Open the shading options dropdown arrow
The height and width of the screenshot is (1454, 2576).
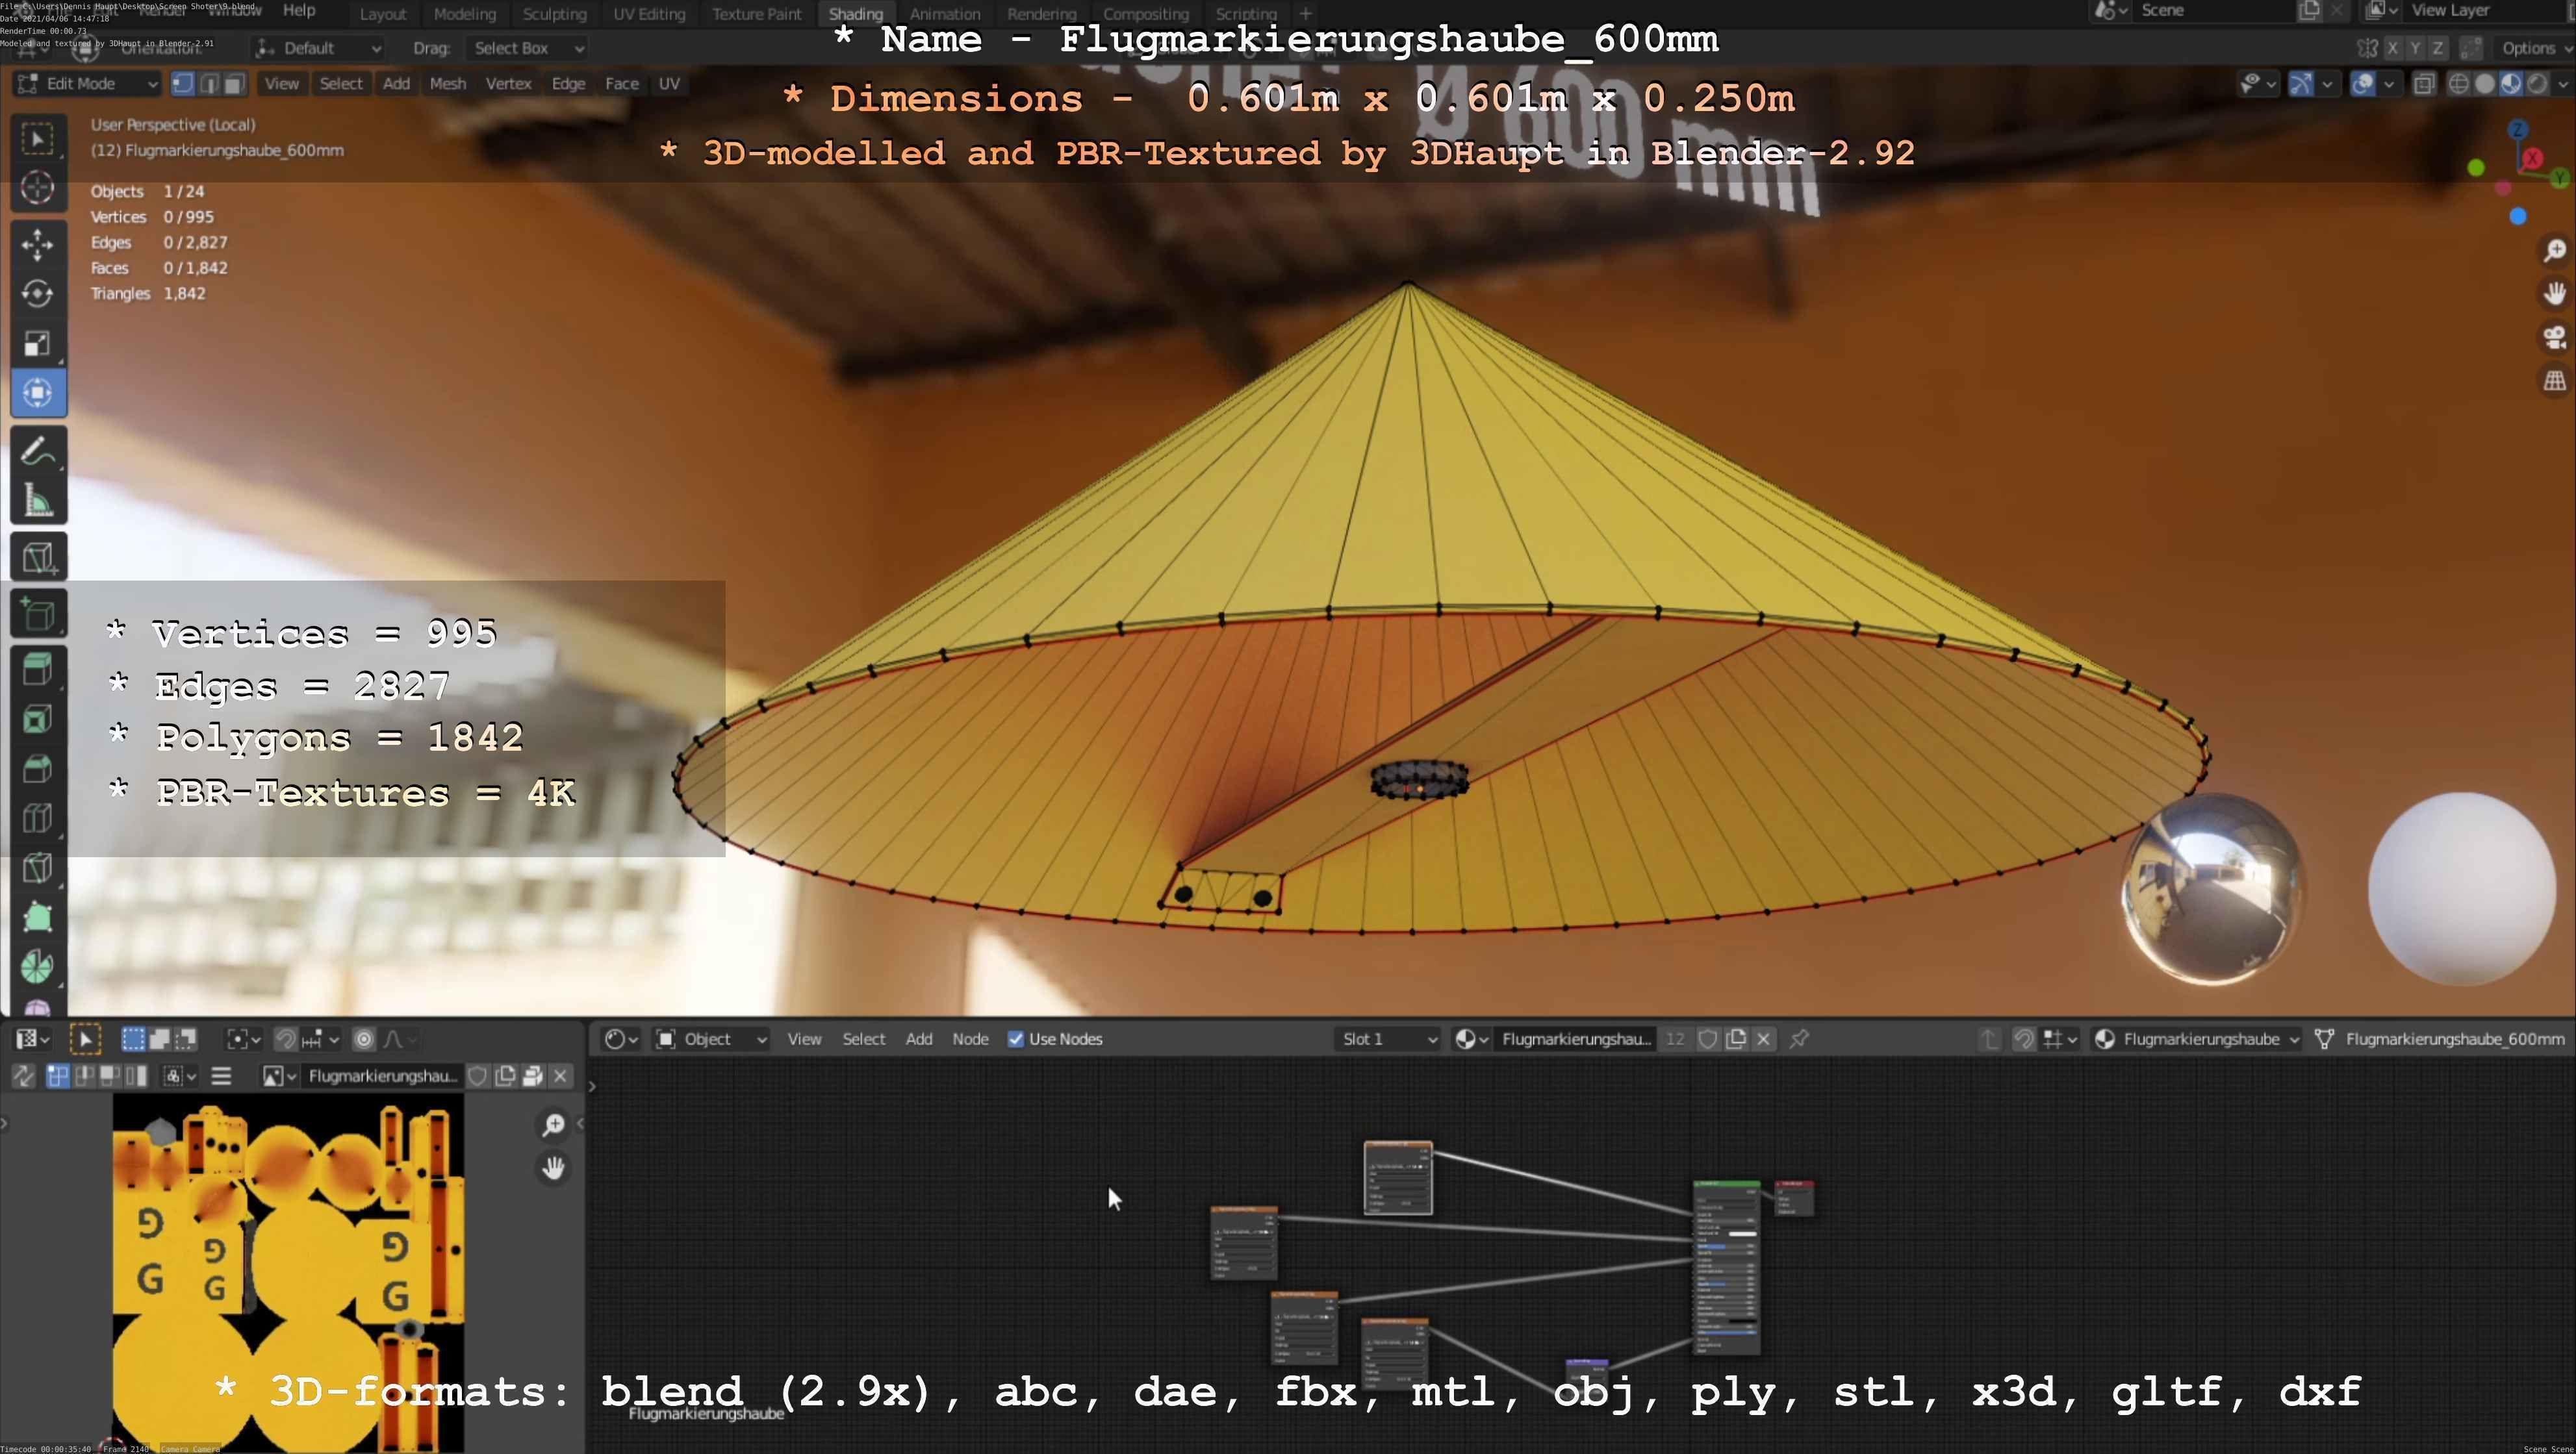(x=2562, y=84)
